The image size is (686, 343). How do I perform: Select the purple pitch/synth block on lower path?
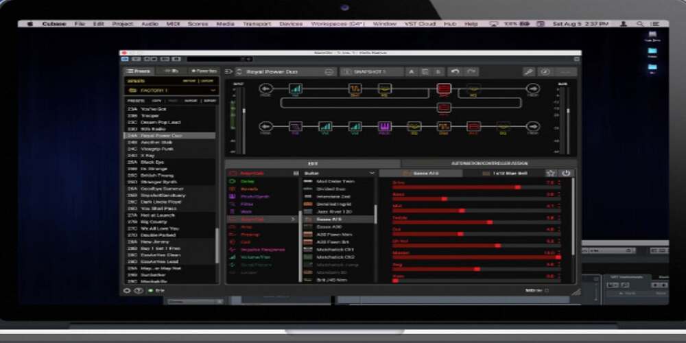tap(385, 126)
